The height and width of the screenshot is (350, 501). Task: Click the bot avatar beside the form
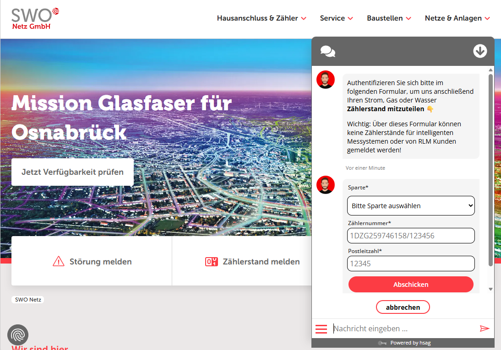point(326,184)
